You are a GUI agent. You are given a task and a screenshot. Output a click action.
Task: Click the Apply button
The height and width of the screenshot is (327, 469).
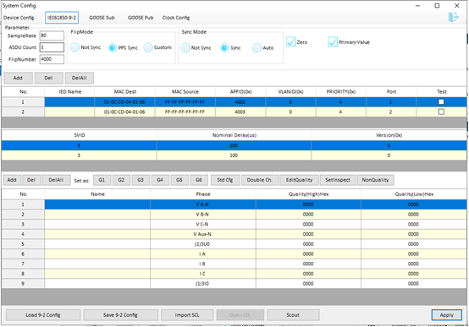(447, 315)
